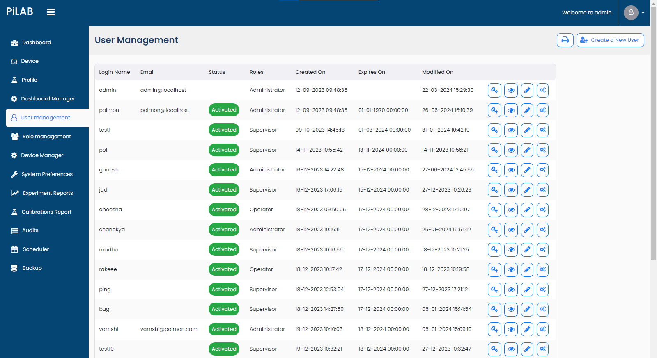Sort by Created On column header
This screenshot has width=657, height=358.
coord(310,72)
